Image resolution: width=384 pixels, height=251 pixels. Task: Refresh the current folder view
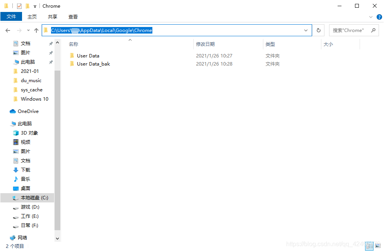(318, 30)
